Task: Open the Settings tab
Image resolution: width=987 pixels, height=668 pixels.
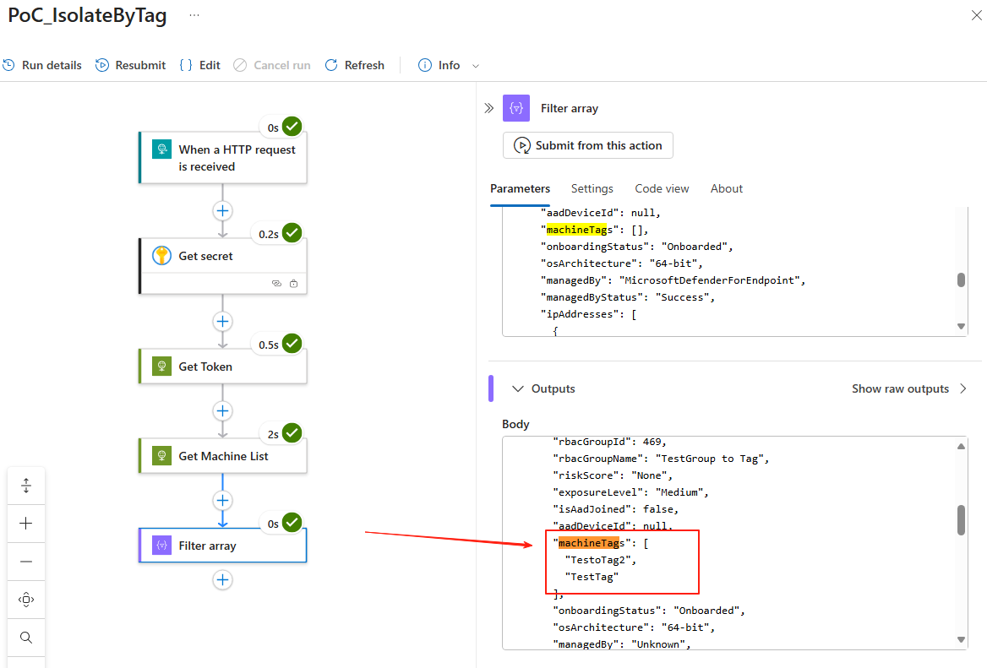Action: click(x=592, y=188)
